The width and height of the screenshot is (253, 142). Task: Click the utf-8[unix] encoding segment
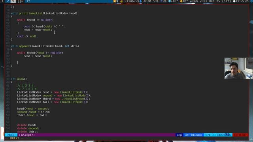coord(193,135)
